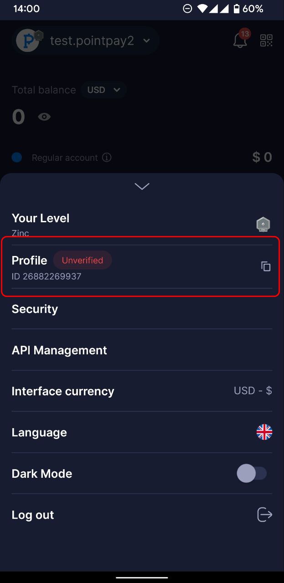This screenshot has height=583, width=284.
Task: Collapse the settings sheet with chevron
Action: (142, 186)
